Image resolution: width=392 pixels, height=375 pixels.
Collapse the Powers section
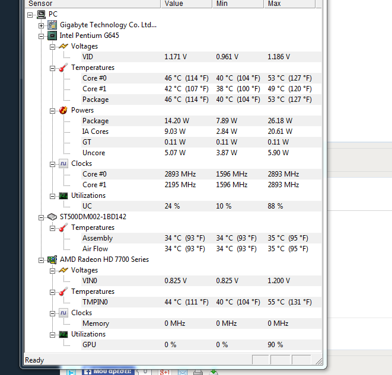[x=52, y=111]
